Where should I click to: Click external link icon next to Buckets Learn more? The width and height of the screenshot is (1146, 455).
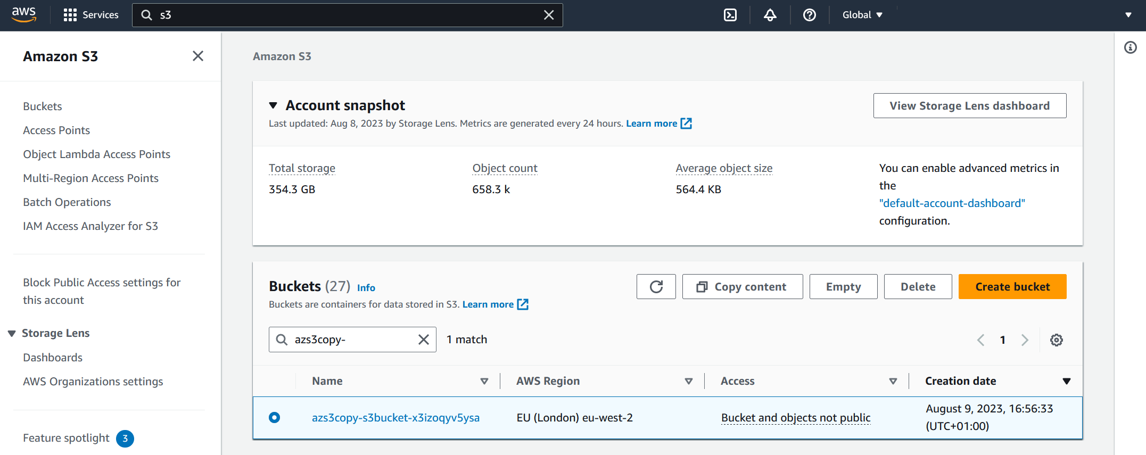523,304
